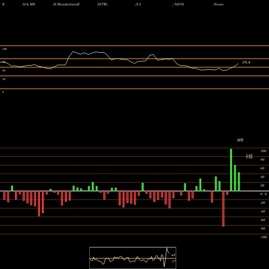
Task: Click the MR axis label -80
Action: [263, 229]
